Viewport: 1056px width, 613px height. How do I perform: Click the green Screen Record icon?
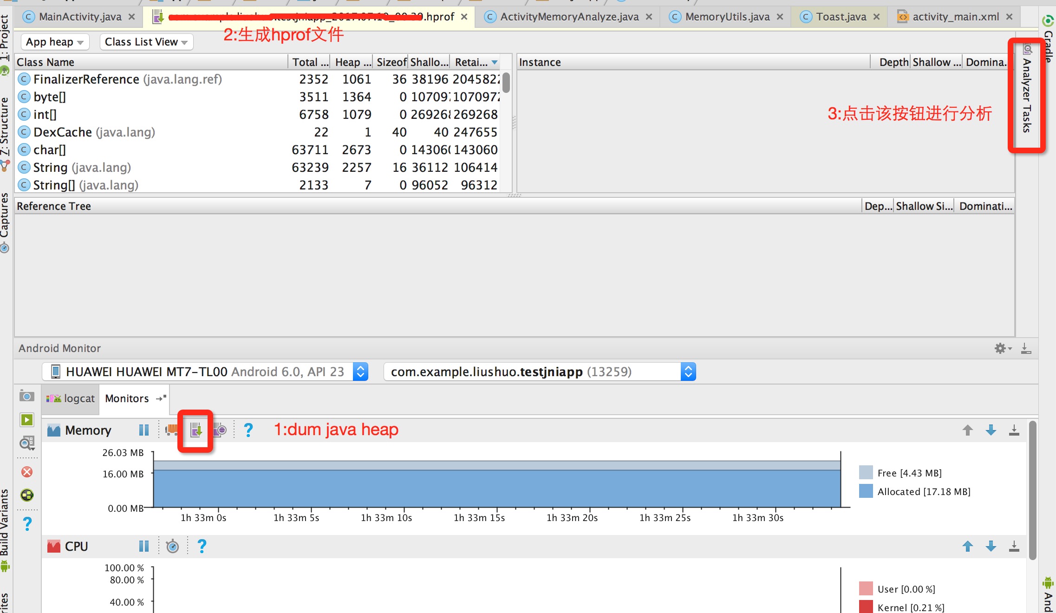[27, 420]
